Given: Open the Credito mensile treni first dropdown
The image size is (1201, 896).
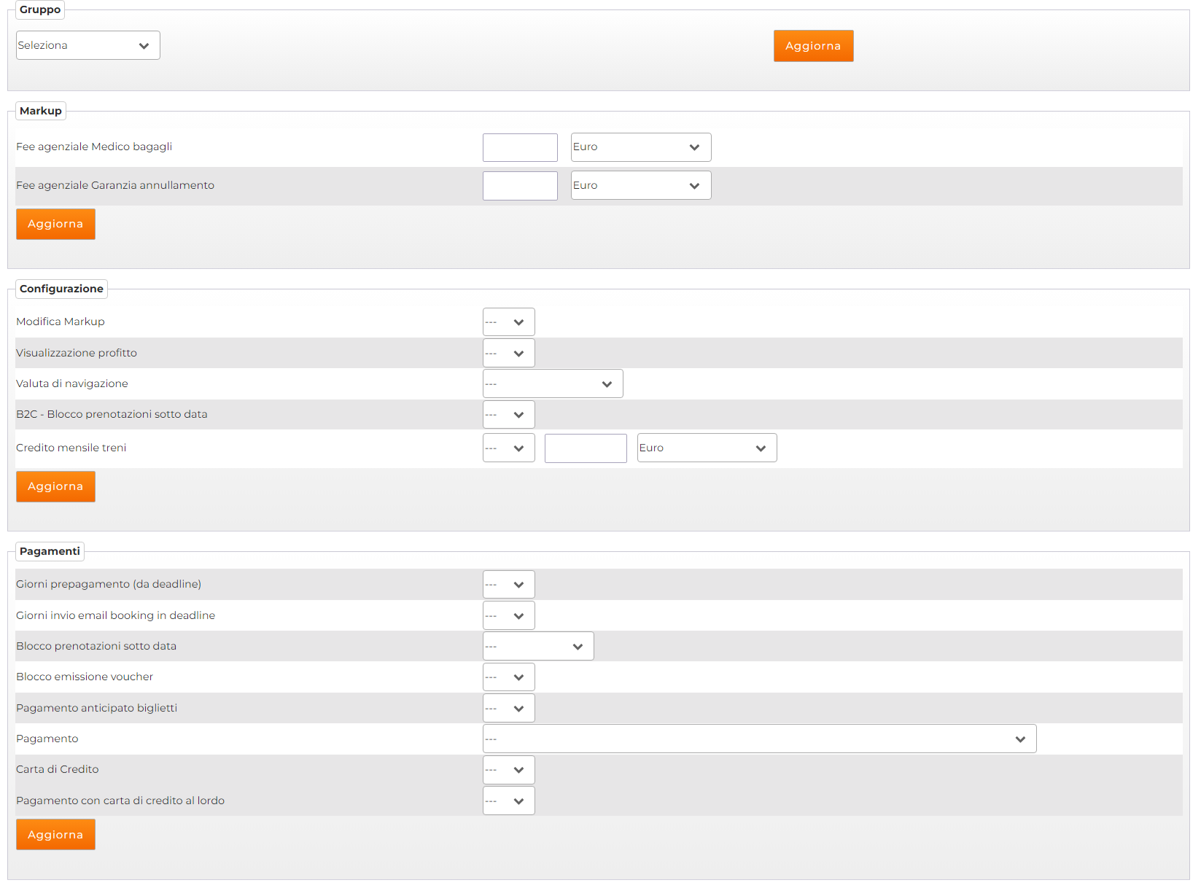Looking at the screenshot, I should (508, 448).
